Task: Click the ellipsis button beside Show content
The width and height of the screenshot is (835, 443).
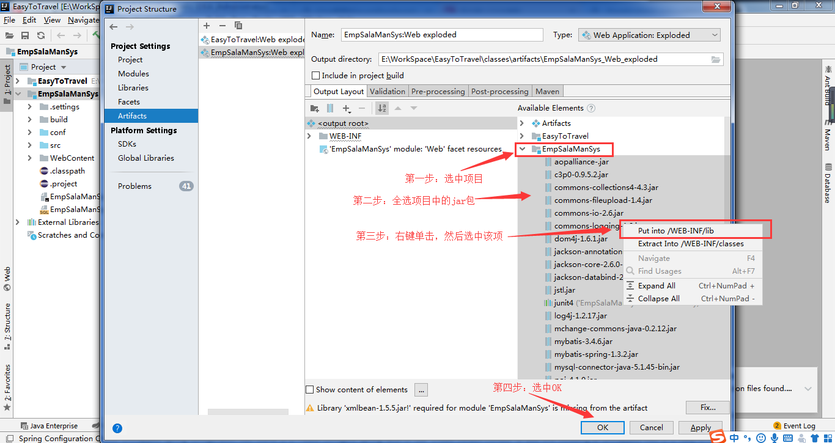Action: [x=421, y=389]
